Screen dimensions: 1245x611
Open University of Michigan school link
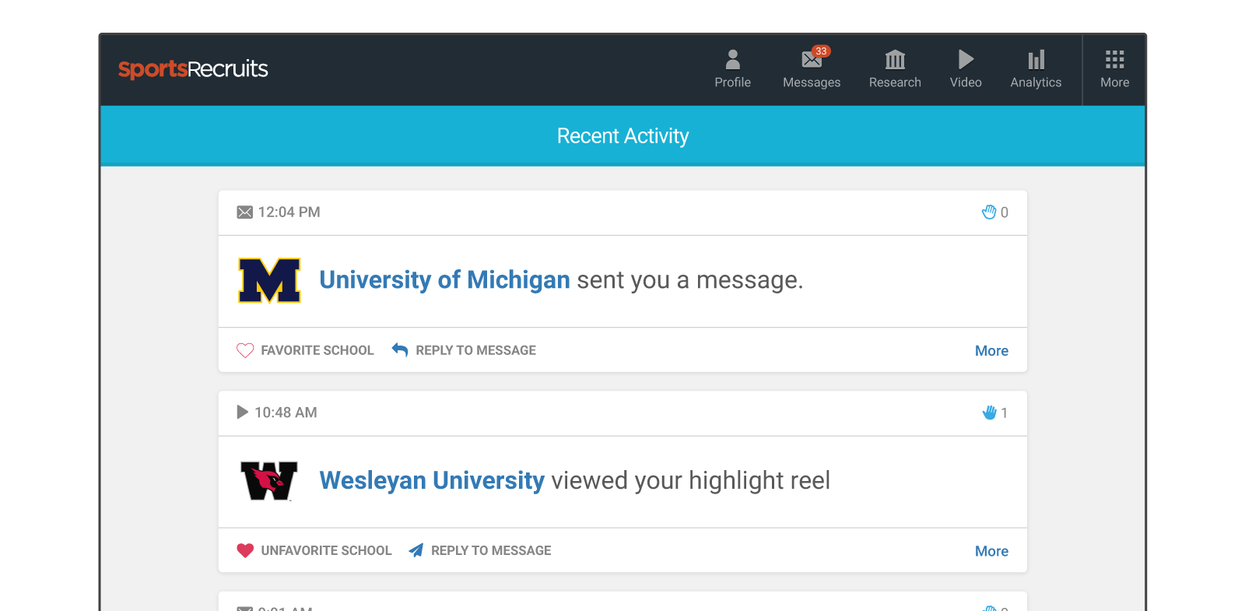pyautogui.click(x=444, y=279)
